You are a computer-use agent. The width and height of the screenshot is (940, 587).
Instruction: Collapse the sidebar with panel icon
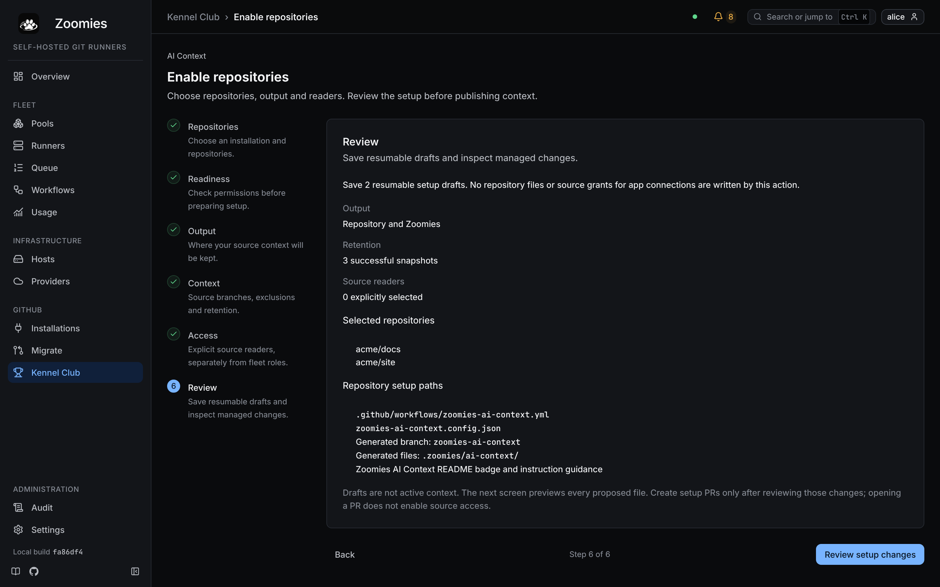[135, 571]
